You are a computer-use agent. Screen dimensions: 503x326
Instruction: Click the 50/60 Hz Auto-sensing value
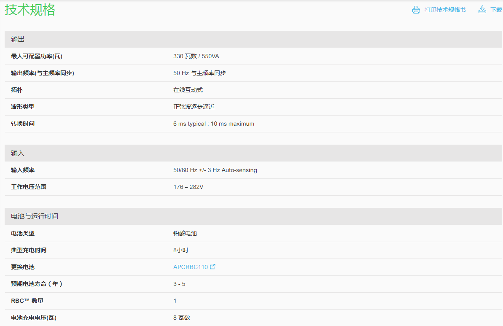click(215, 170)
